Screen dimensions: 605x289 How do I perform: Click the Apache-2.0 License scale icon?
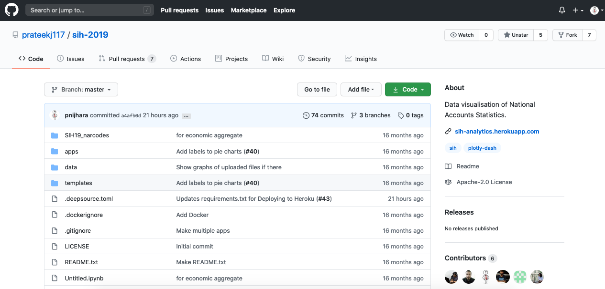(448, 182)
